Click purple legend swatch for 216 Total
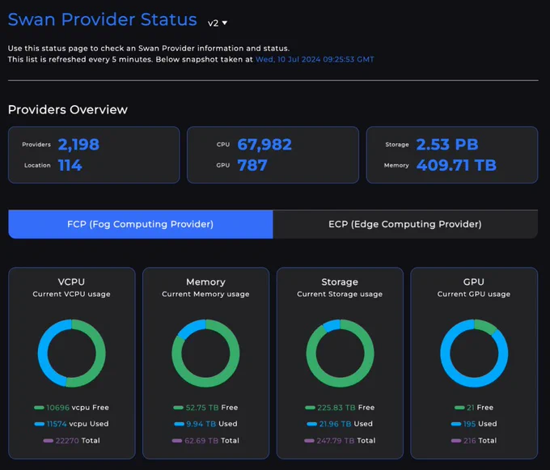Image resolution: width=550 pixels, height=470 pixels. tap(456, 441)
